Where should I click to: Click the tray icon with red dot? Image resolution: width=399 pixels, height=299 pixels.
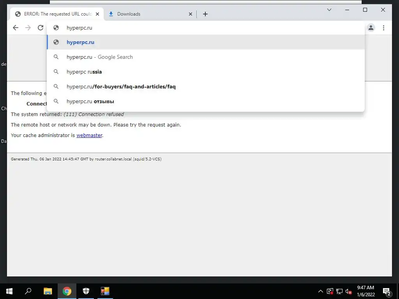(330, 291)
